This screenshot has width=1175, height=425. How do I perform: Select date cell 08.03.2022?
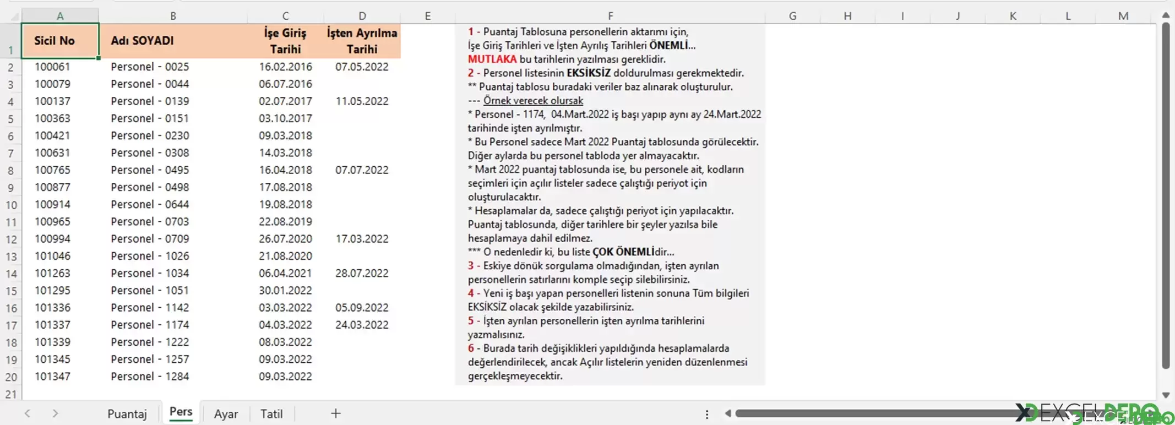285,342
